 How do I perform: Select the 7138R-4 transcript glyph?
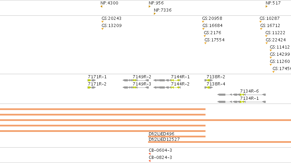click(x=209, y=87)
